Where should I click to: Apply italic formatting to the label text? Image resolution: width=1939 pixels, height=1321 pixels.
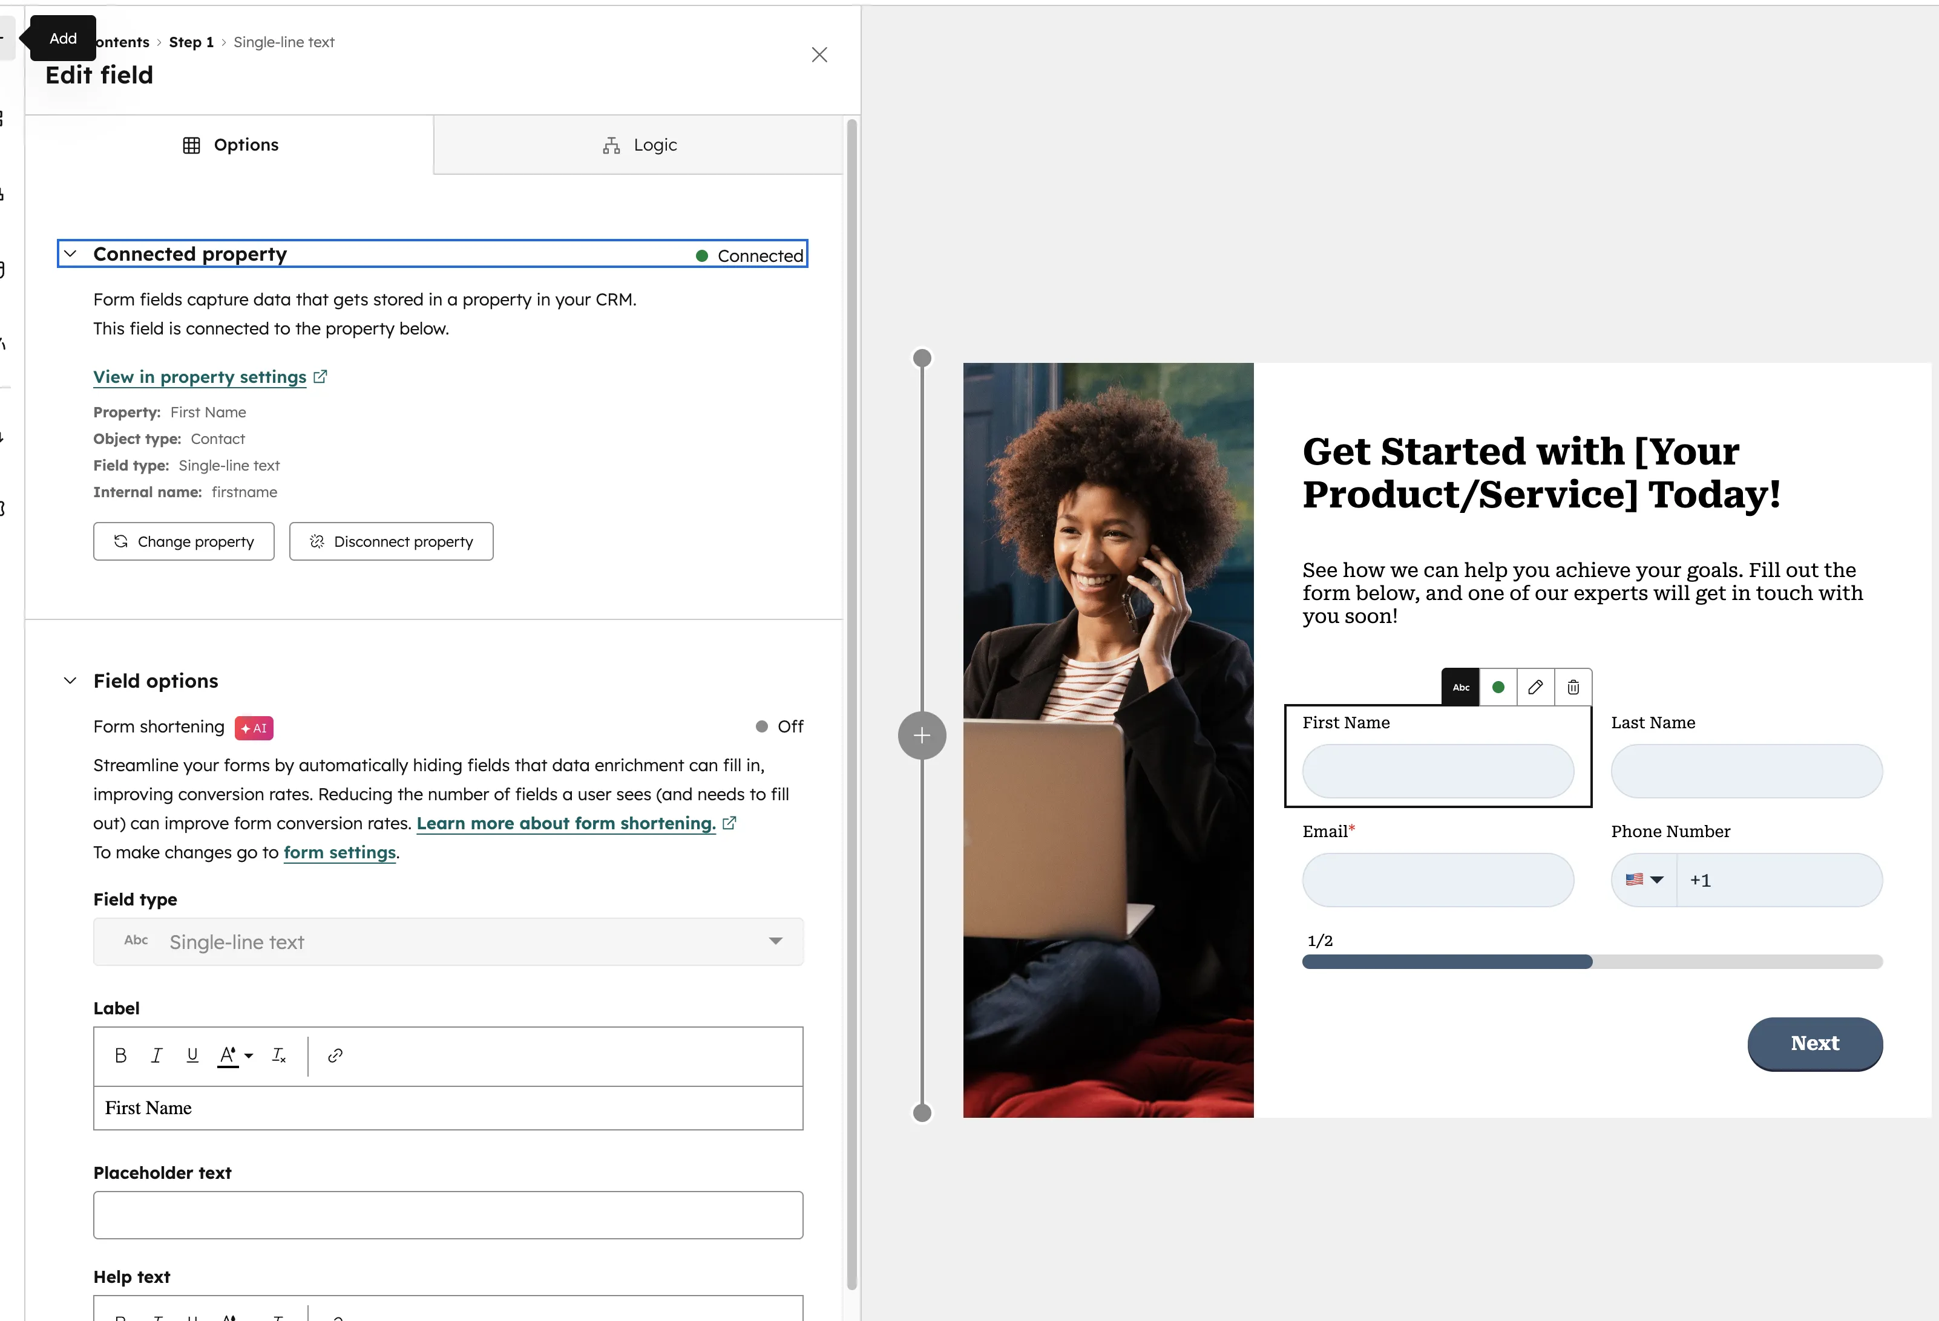[157, 1055]
